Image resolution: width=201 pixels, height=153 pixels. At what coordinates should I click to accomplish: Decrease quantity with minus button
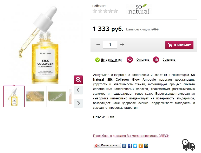[x=98, y=45]
